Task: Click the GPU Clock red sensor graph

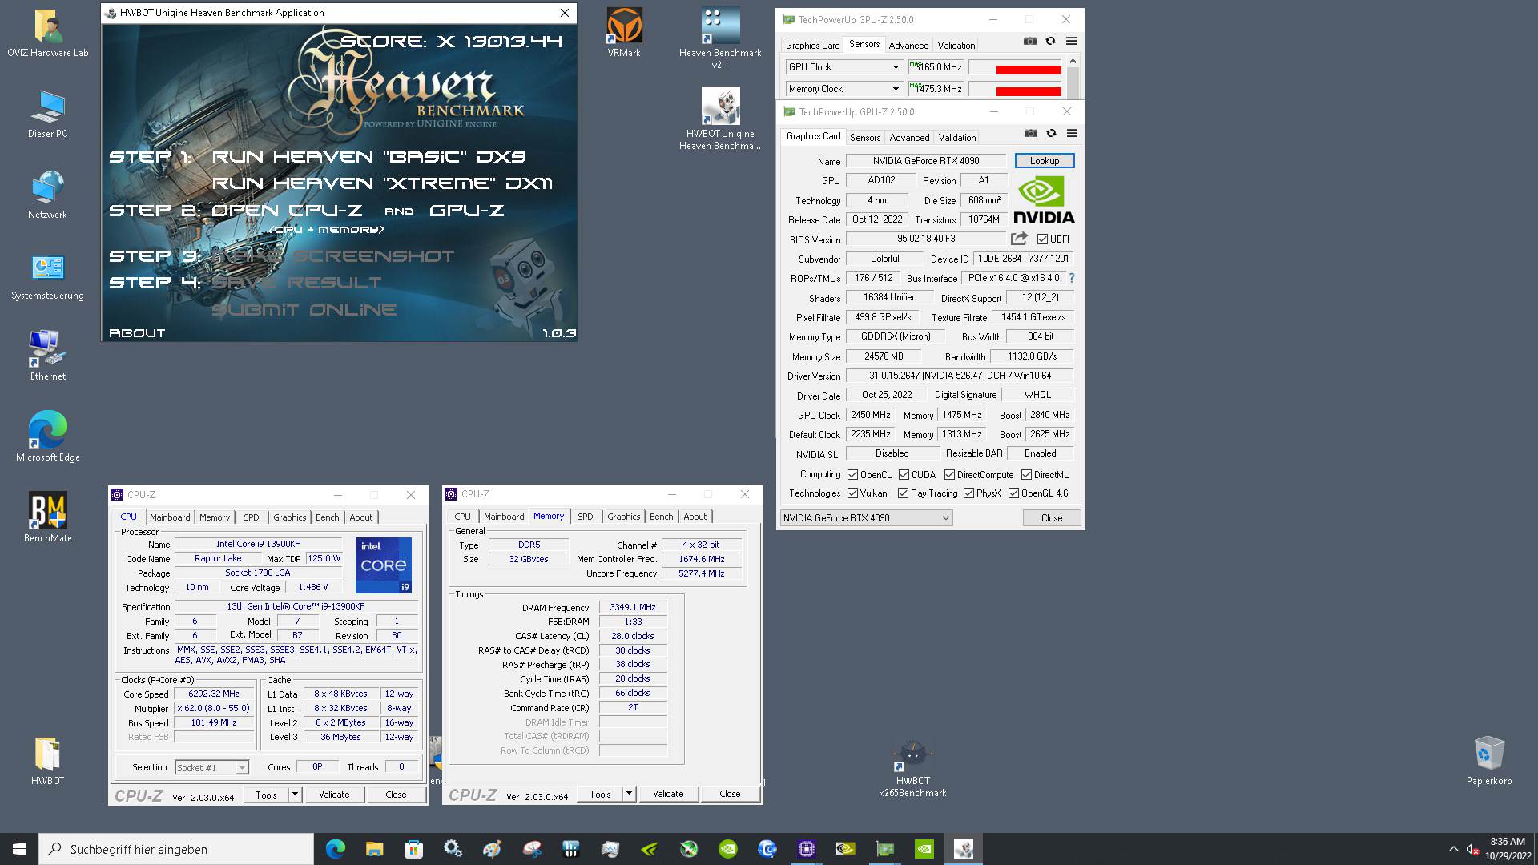Action: (x=1016, y=68)
